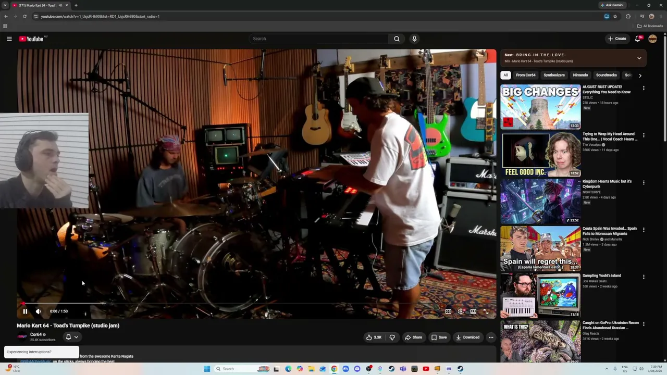667x375 pixels.
Task: Open Caught on GoPro video title
Action: point(611,325)
